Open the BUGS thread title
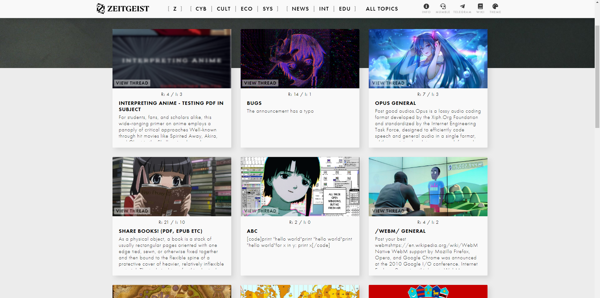 (x=254, y=103)
